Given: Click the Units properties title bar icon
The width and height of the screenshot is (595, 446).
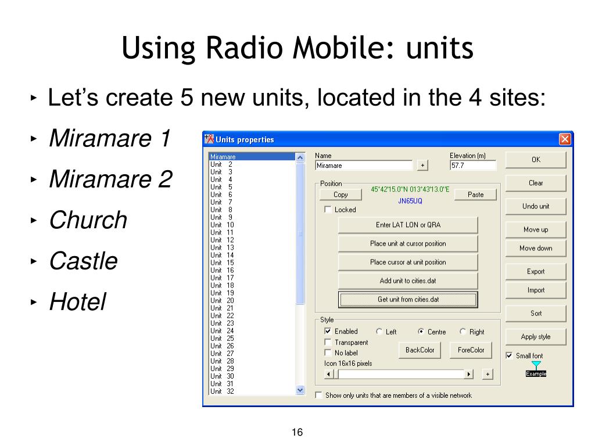Looking at the screenshot, I should click(209, 139).
